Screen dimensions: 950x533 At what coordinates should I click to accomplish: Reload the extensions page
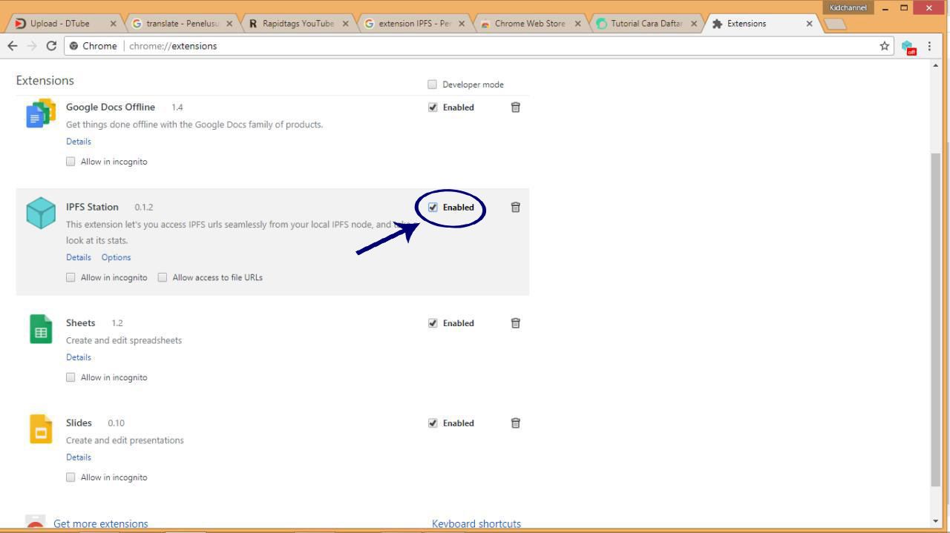point(51,46)
